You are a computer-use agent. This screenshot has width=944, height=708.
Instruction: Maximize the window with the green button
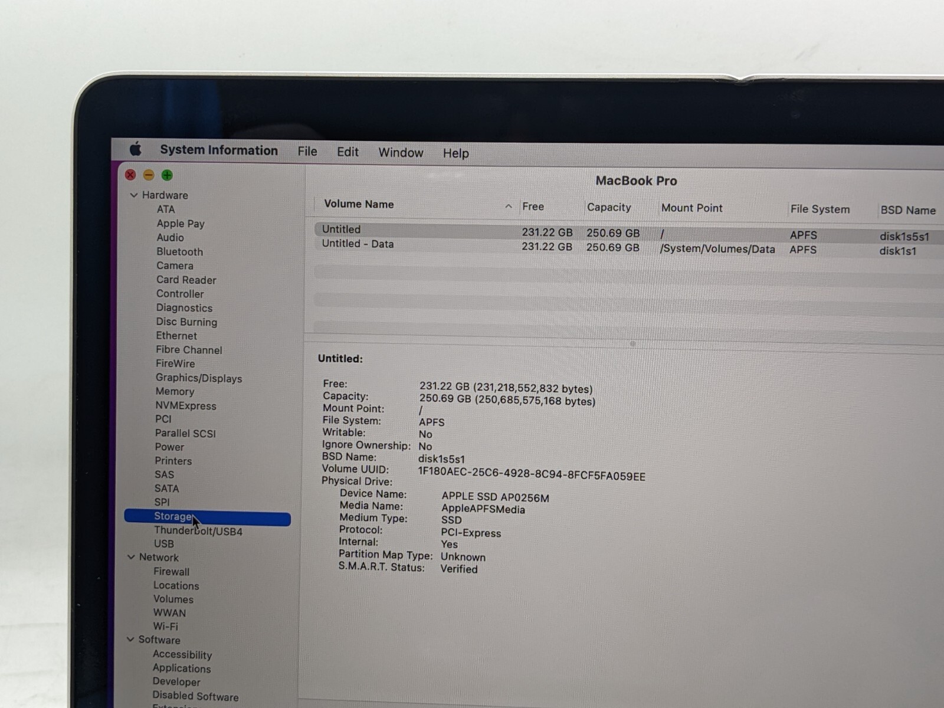[x=167, y=175]
